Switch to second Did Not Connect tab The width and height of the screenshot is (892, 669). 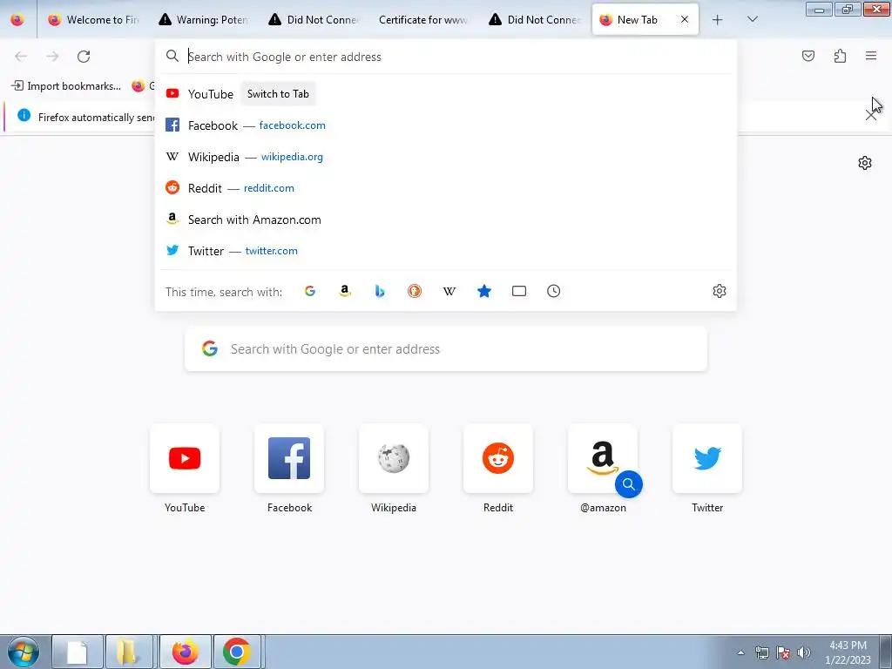[x=534, y=20]
